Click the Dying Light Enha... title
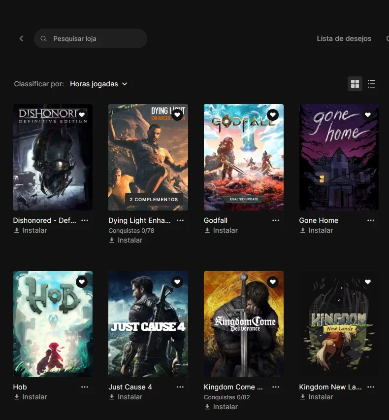Image resolution: width=389 pixels, height=420 pixels. (139, 220)
